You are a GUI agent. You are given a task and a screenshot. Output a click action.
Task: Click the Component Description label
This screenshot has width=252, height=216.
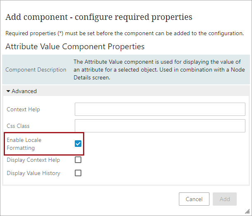pos(36,70)
